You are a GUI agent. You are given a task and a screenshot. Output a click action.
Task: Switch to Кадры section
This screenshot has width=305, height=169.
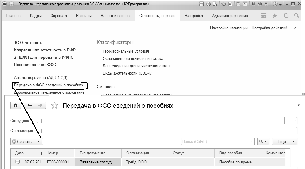coord(36,16)
